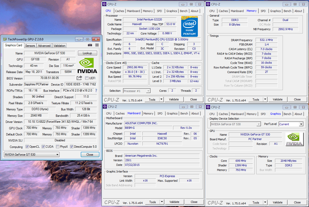Toggle the CUDA computing checkbox

[x=43, y=147]
